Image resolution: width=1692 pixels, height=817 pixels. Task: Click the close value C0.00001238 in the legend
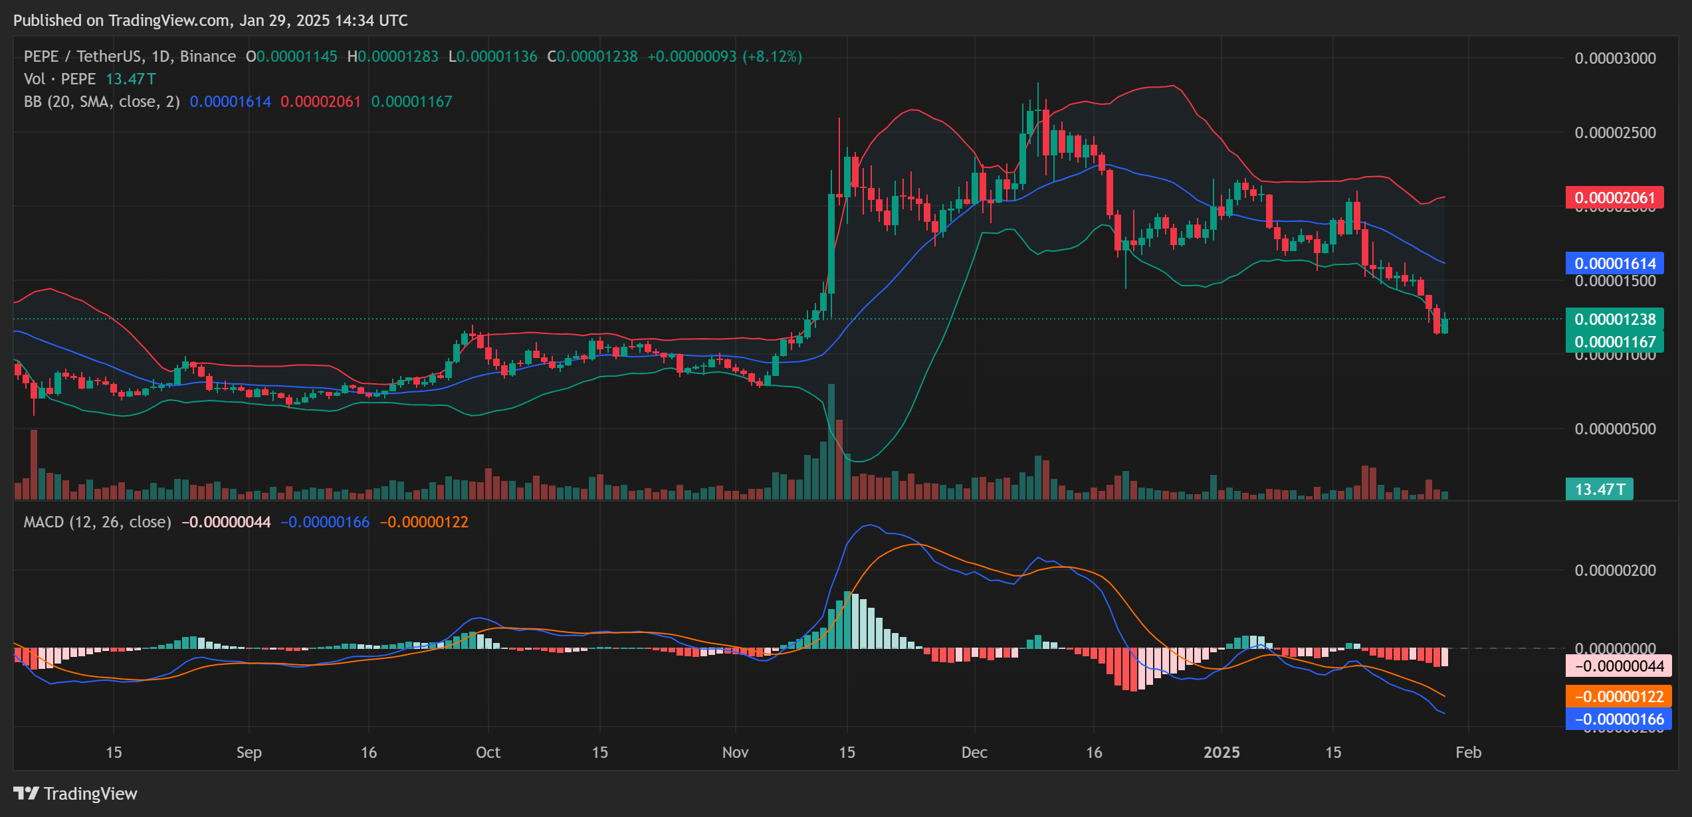(x=592, y=56)
